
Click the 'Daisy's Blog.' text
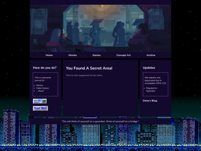150,101
